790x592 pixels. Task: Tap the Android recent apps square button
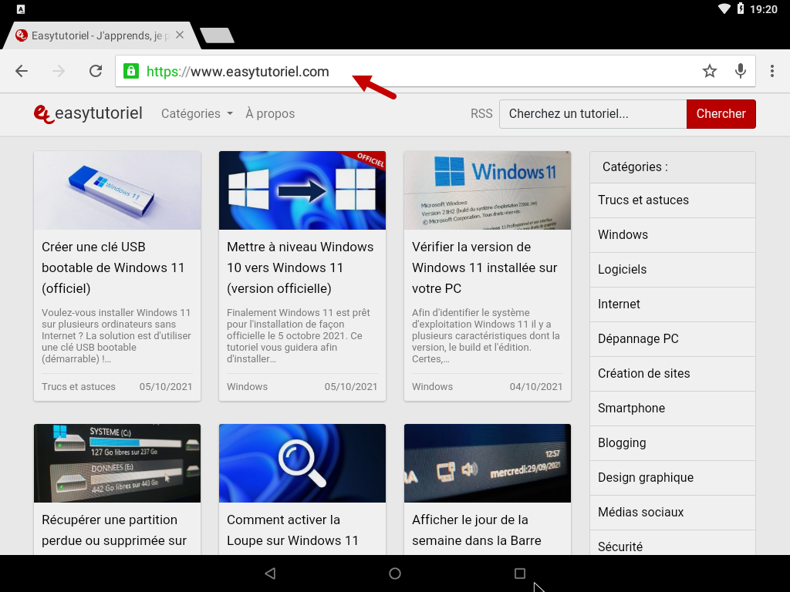520,573
